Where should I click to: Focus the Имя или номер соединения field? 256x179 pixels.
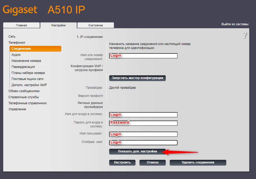pyautogui.click(x=143, y=56)
